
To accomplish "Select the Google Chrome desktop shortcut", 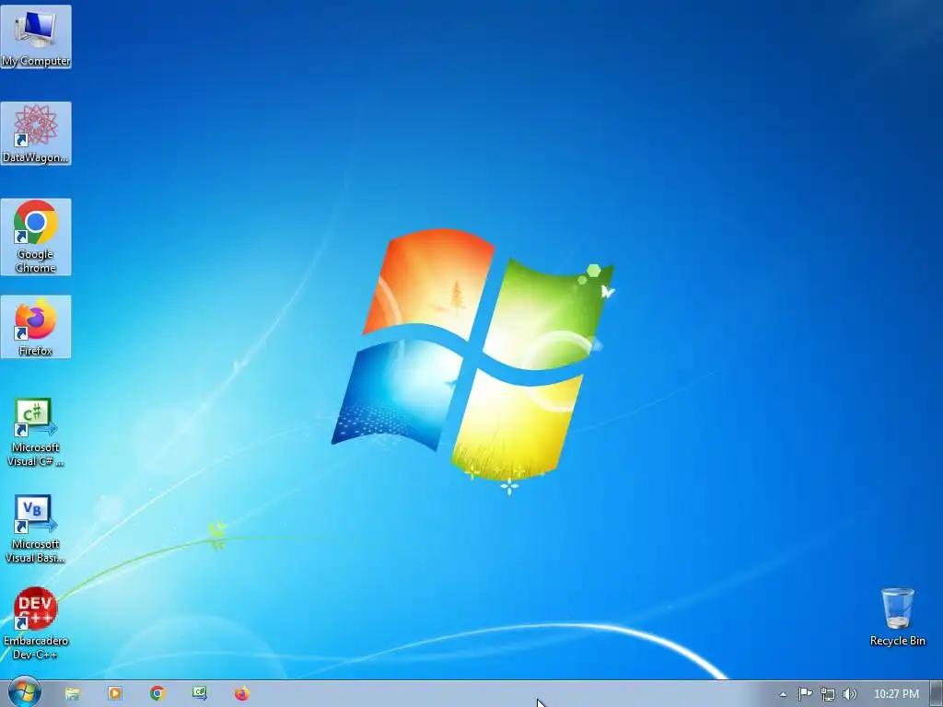I will [36, 237].
